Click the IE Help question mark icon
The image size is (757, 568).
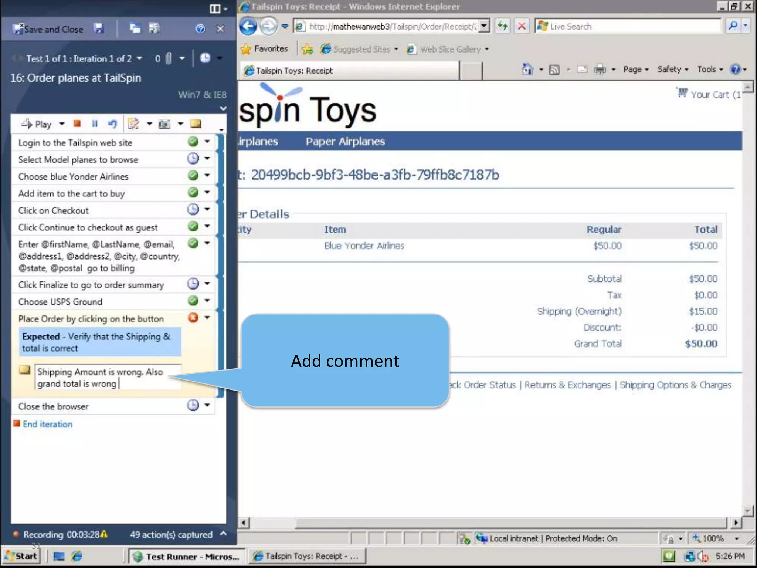pos(735,69)
